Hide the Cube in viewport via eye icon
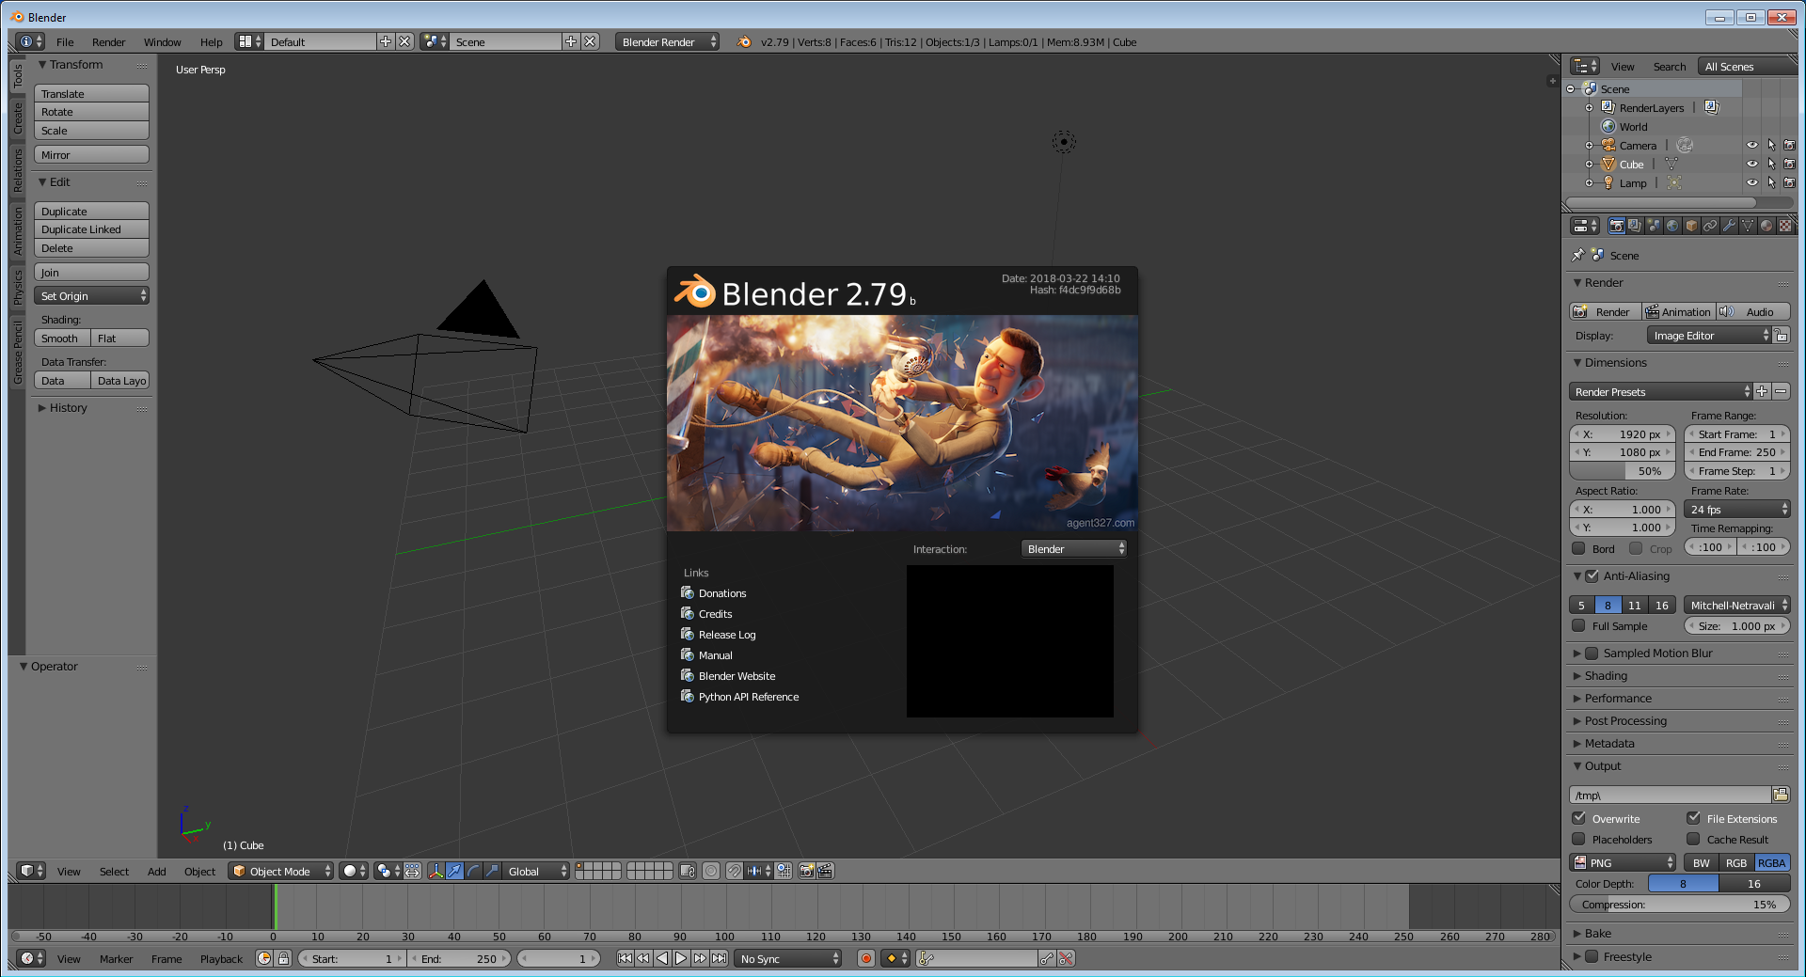The width and height of the screenshot is (1806, 977). [1751, 164]
